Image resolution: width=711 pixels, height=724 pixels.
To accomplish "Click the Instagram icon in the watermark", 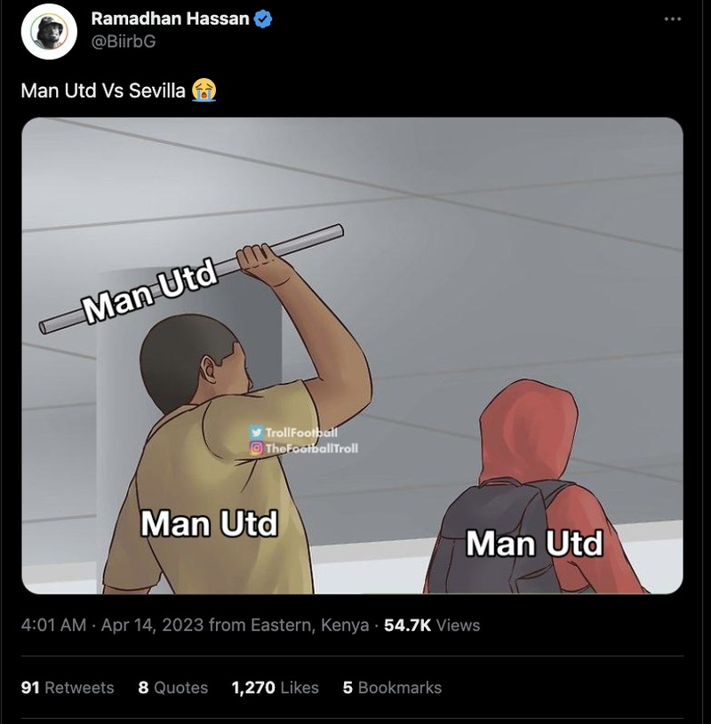I will [256, 448].
